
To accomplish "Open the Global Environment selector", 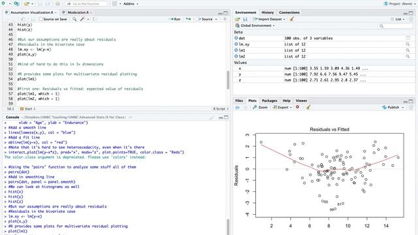I will tap(255, 25).
